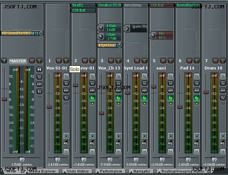228x175 pixels.
Task: Mute track 5 sax1
Action: click(163, 61)
